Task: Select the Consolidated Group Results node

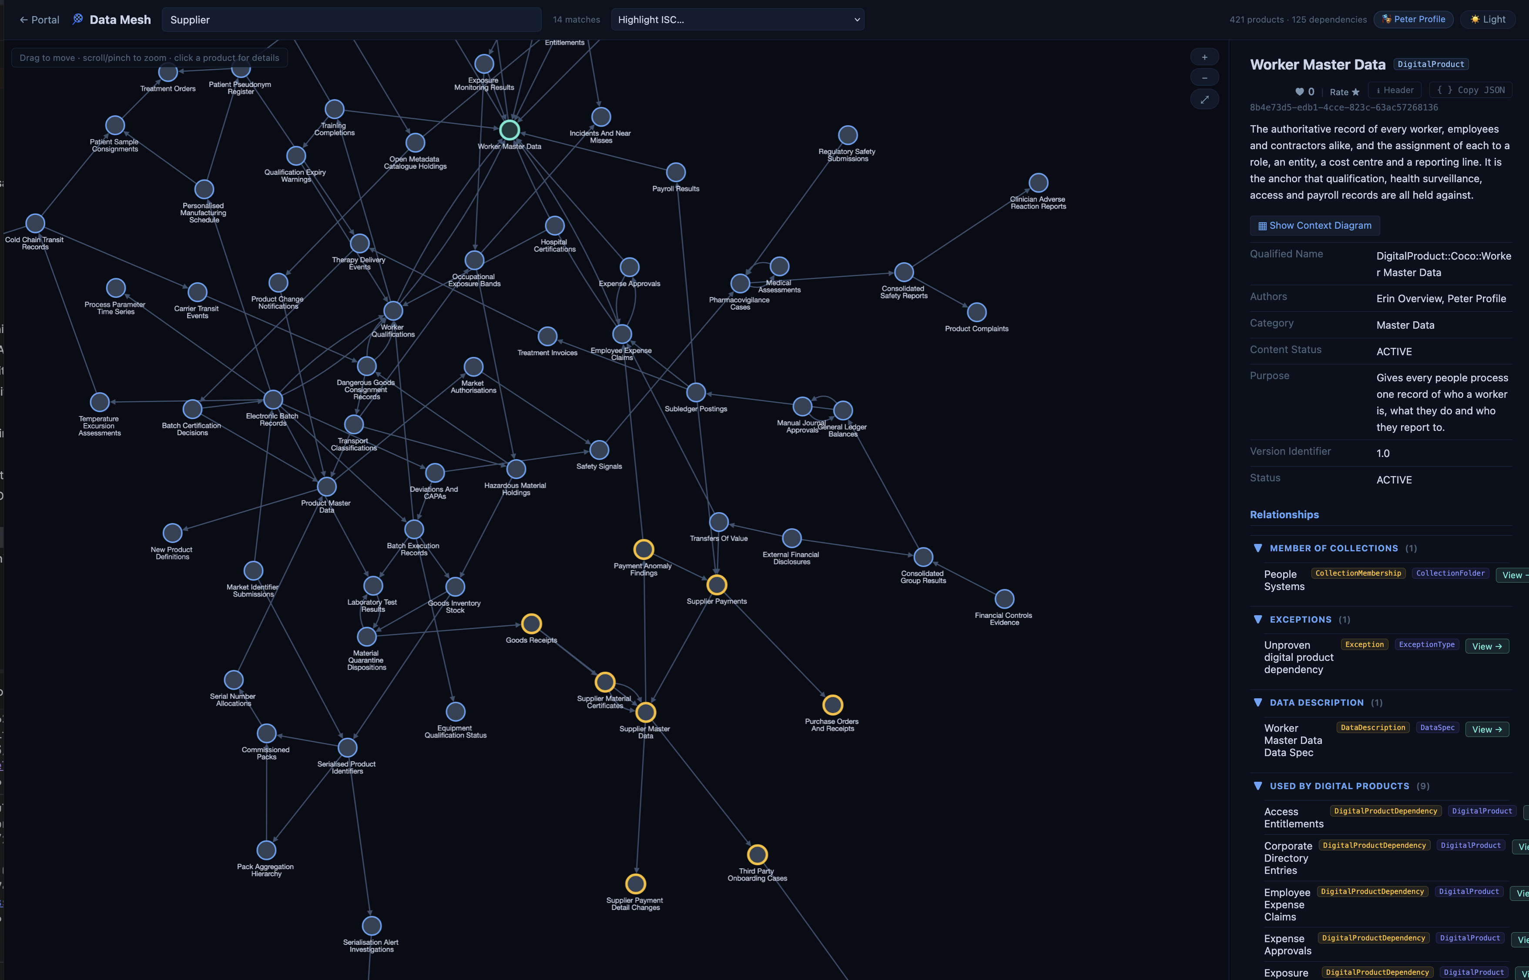Action: click(923, 557)
